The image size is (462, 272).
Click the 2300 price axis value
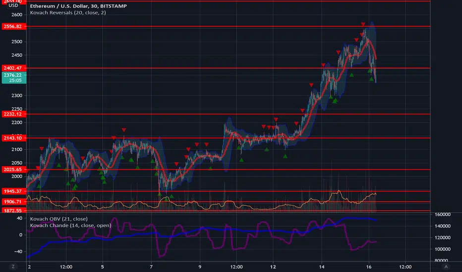point(17,95)
